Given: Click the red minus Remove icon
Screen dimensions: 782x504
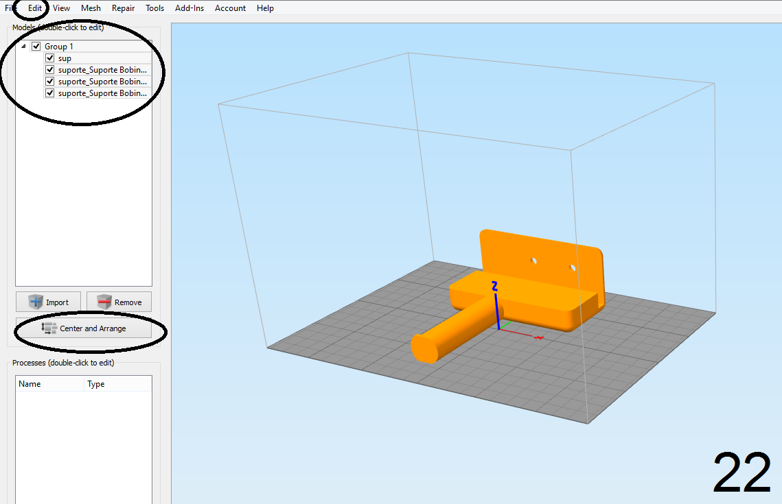Looking at the screenshot, I should (x=104, y=302).
